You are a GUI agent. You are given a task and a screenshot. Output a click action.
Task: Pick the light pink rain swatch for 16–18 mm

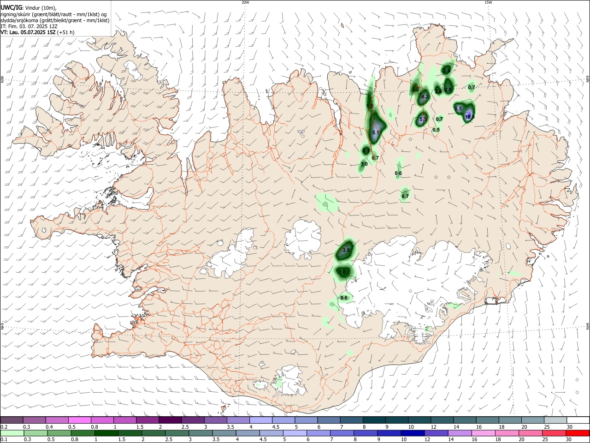484,433
